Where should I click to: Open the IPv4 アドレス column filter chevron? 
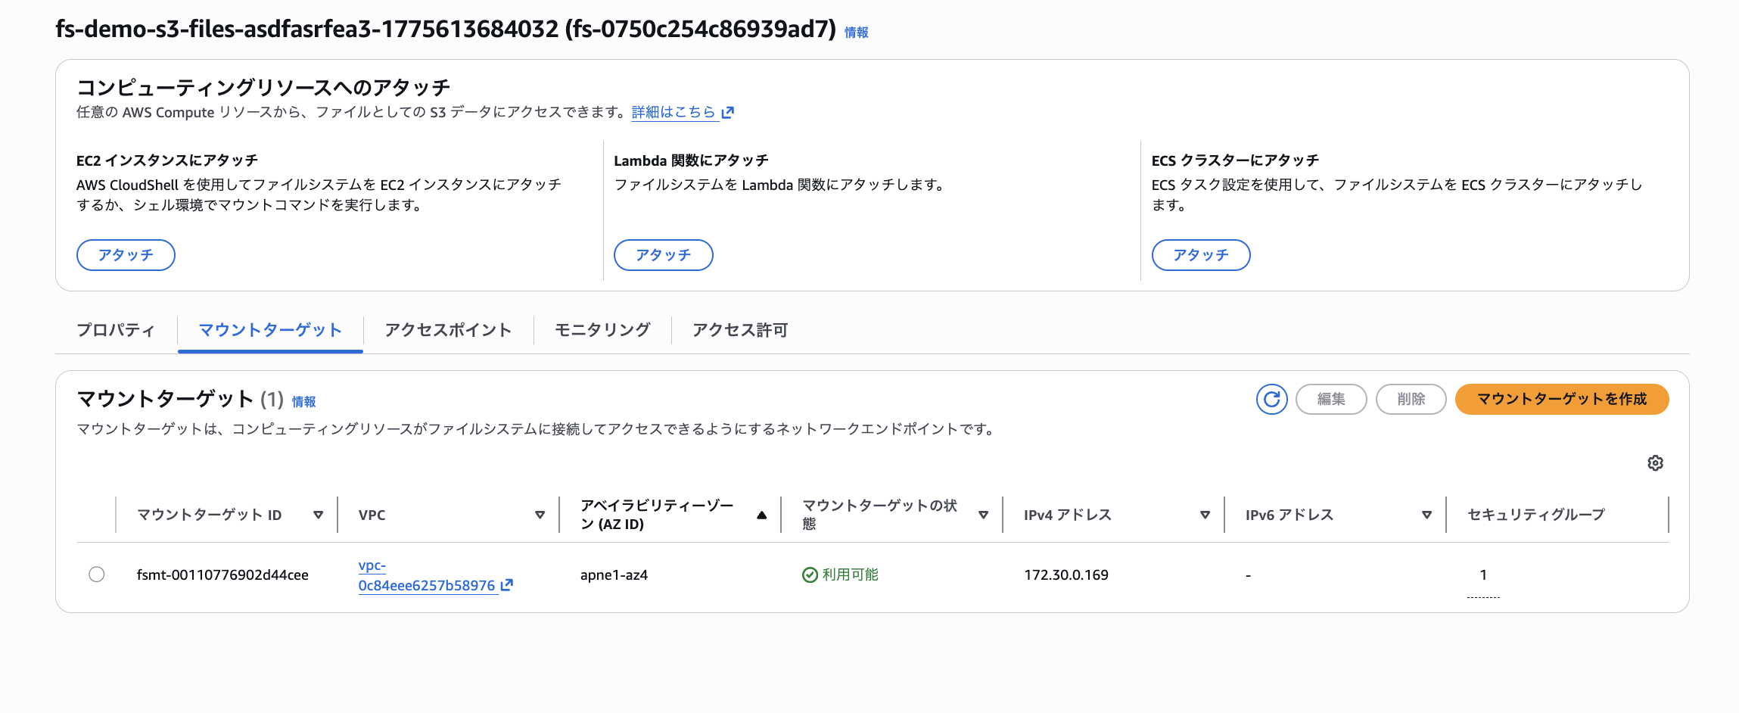pyautogui.click(x=1205, y=515)
